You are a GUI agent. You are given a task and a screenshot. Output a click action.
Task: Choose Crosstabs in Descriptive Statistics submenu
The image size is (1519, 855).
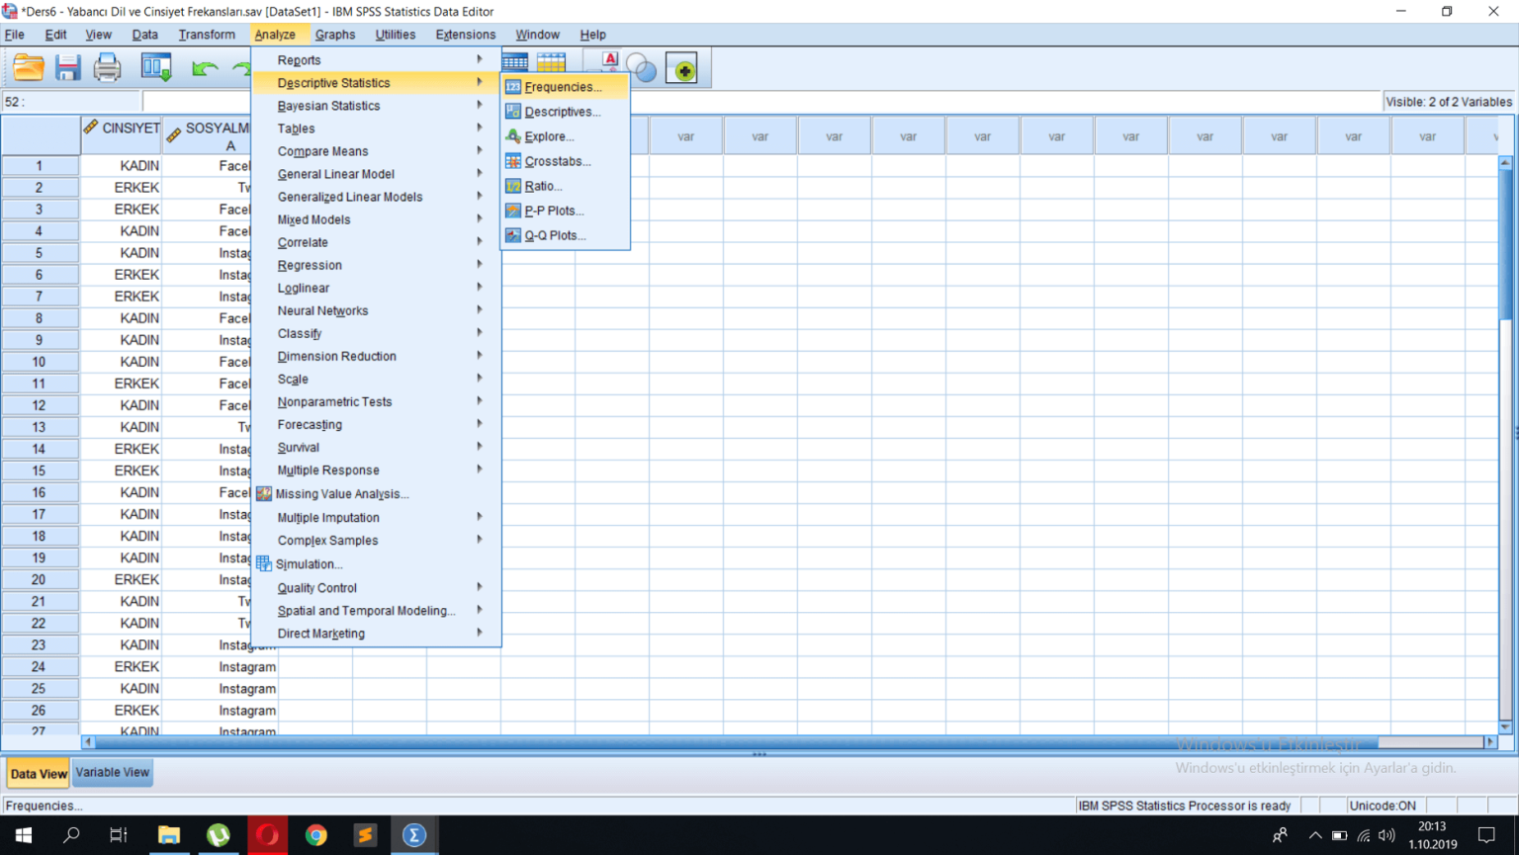(x=557, y=161)
